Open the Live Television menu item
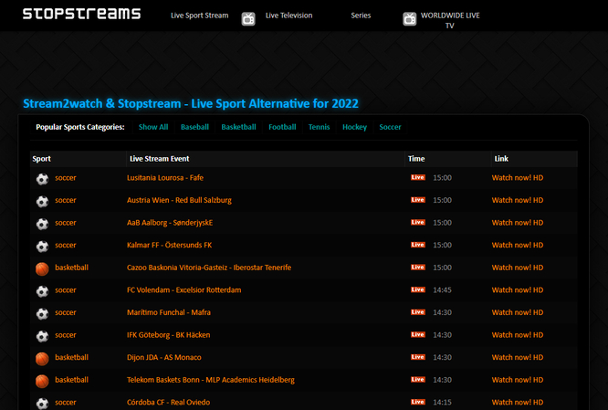The width and height of the screenshot is (608, 410). pos(288,16)
